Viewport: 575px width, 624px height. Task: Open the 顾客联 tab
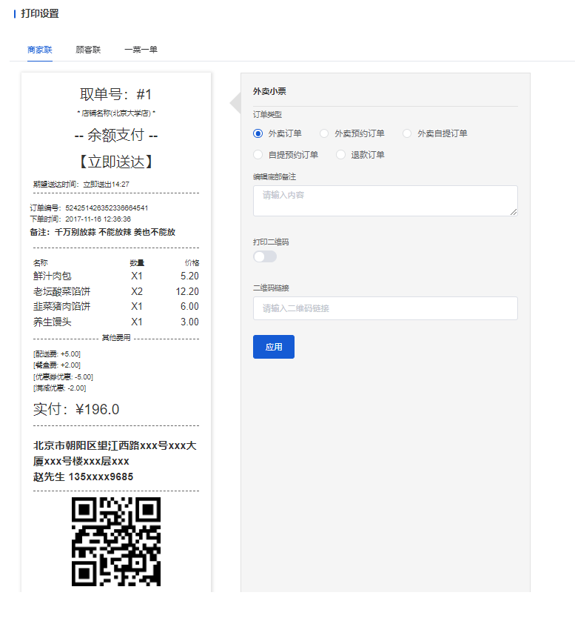pyautogui.click(x=88, y=50)
